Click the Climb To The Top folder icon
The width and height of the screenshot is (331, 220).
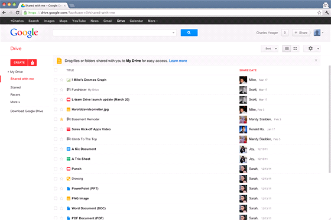69,139
